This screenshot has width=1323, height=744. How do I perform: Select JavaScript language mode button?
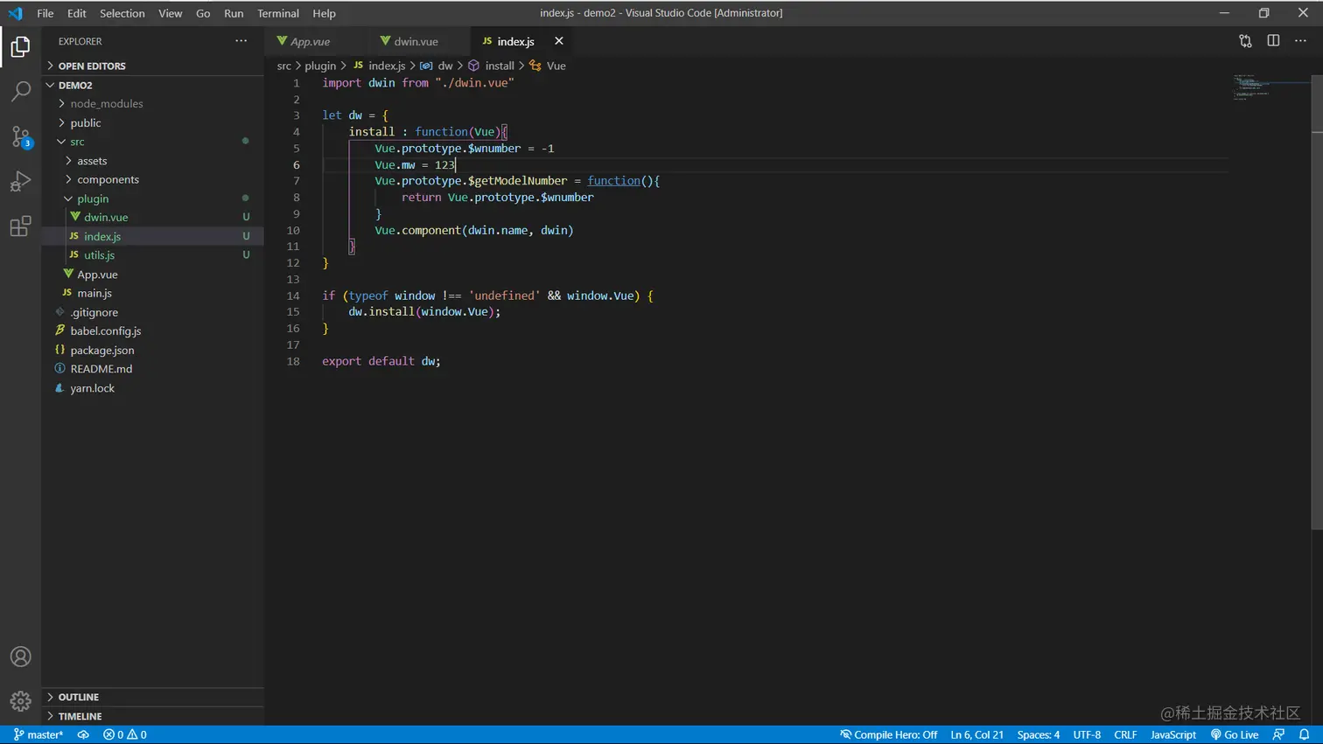1172,734
